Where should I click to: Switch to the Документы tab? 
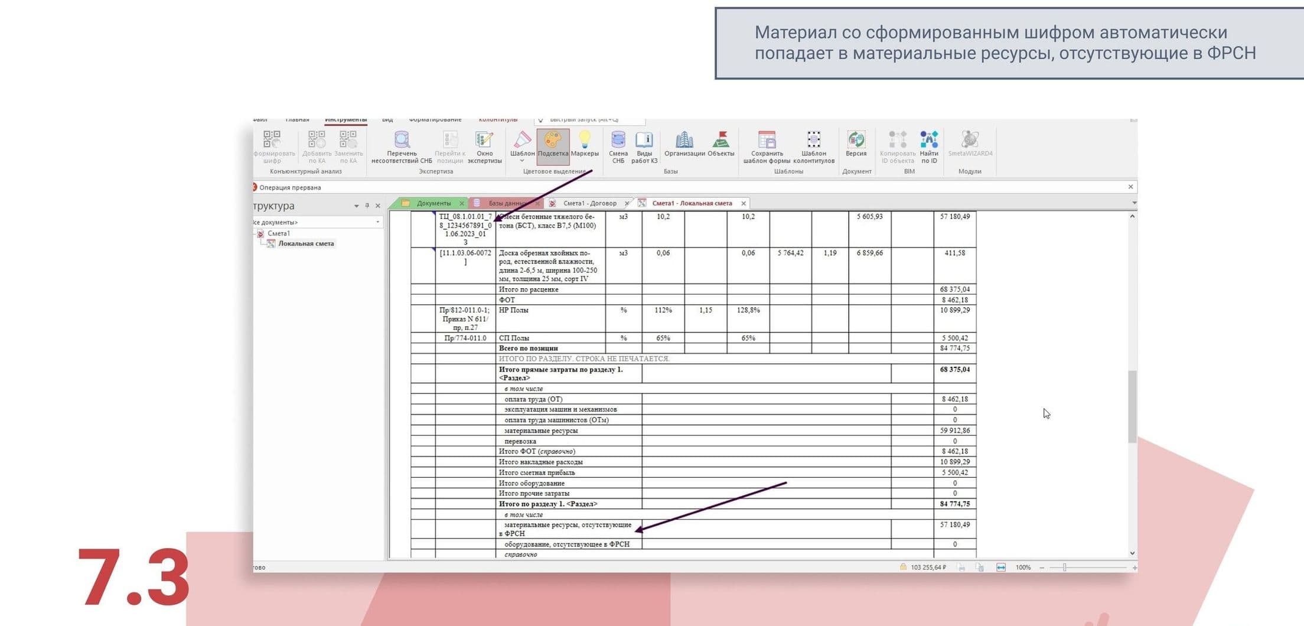433,203
